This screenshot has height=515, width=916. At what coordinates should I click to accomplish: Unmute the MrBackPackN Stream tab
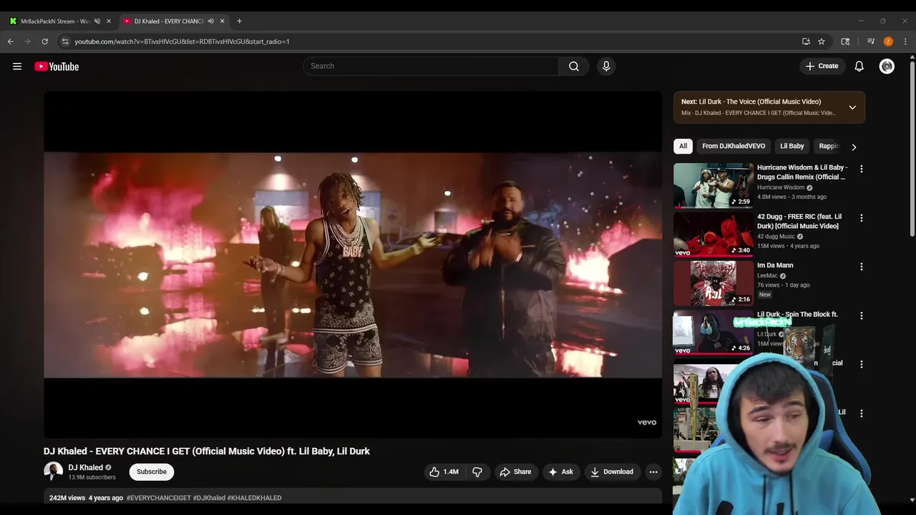(x=97, y=21)
